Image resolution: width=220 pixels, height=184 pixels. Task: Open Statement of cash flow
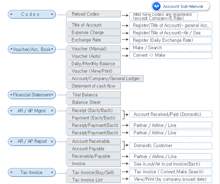tap(94, 86)
